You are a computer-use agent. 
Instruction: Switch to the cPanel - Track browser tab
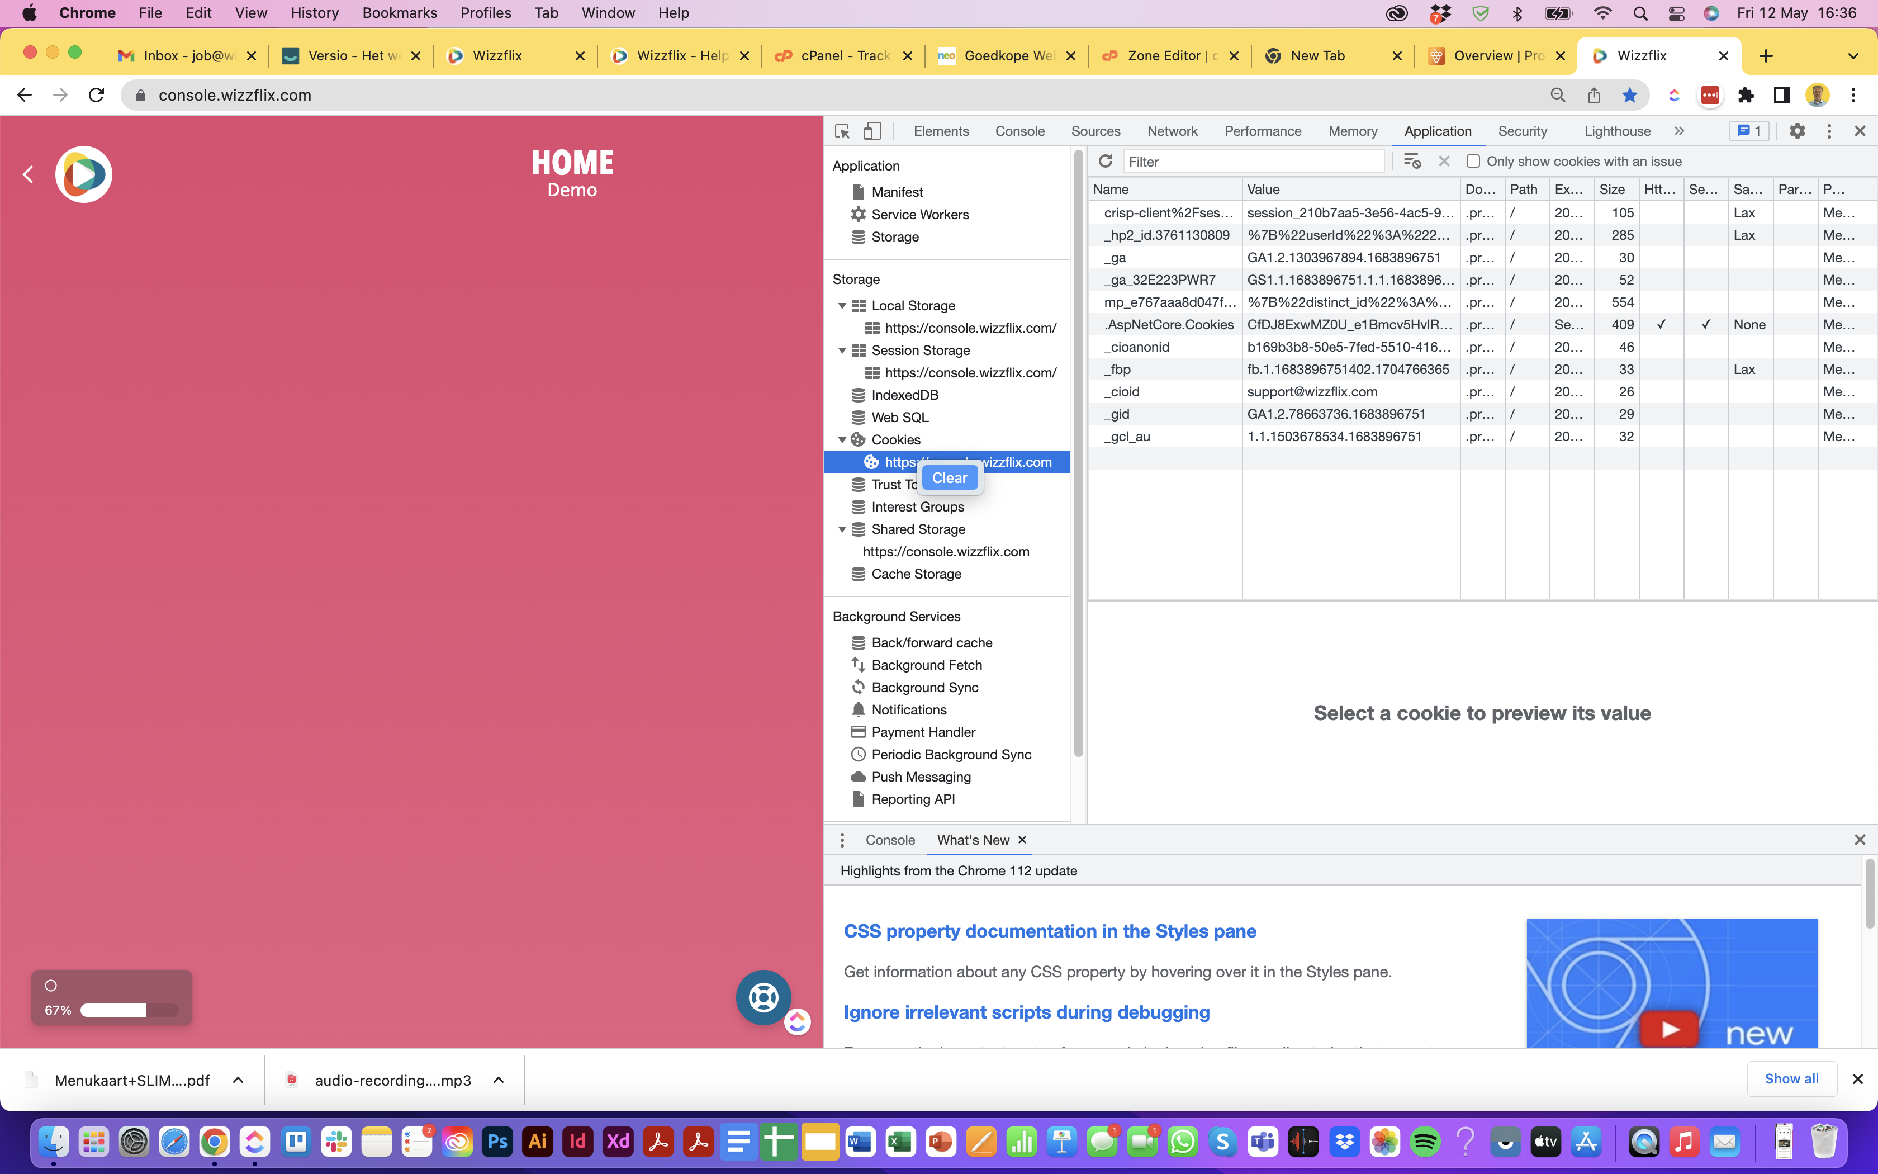coord(843,56)
